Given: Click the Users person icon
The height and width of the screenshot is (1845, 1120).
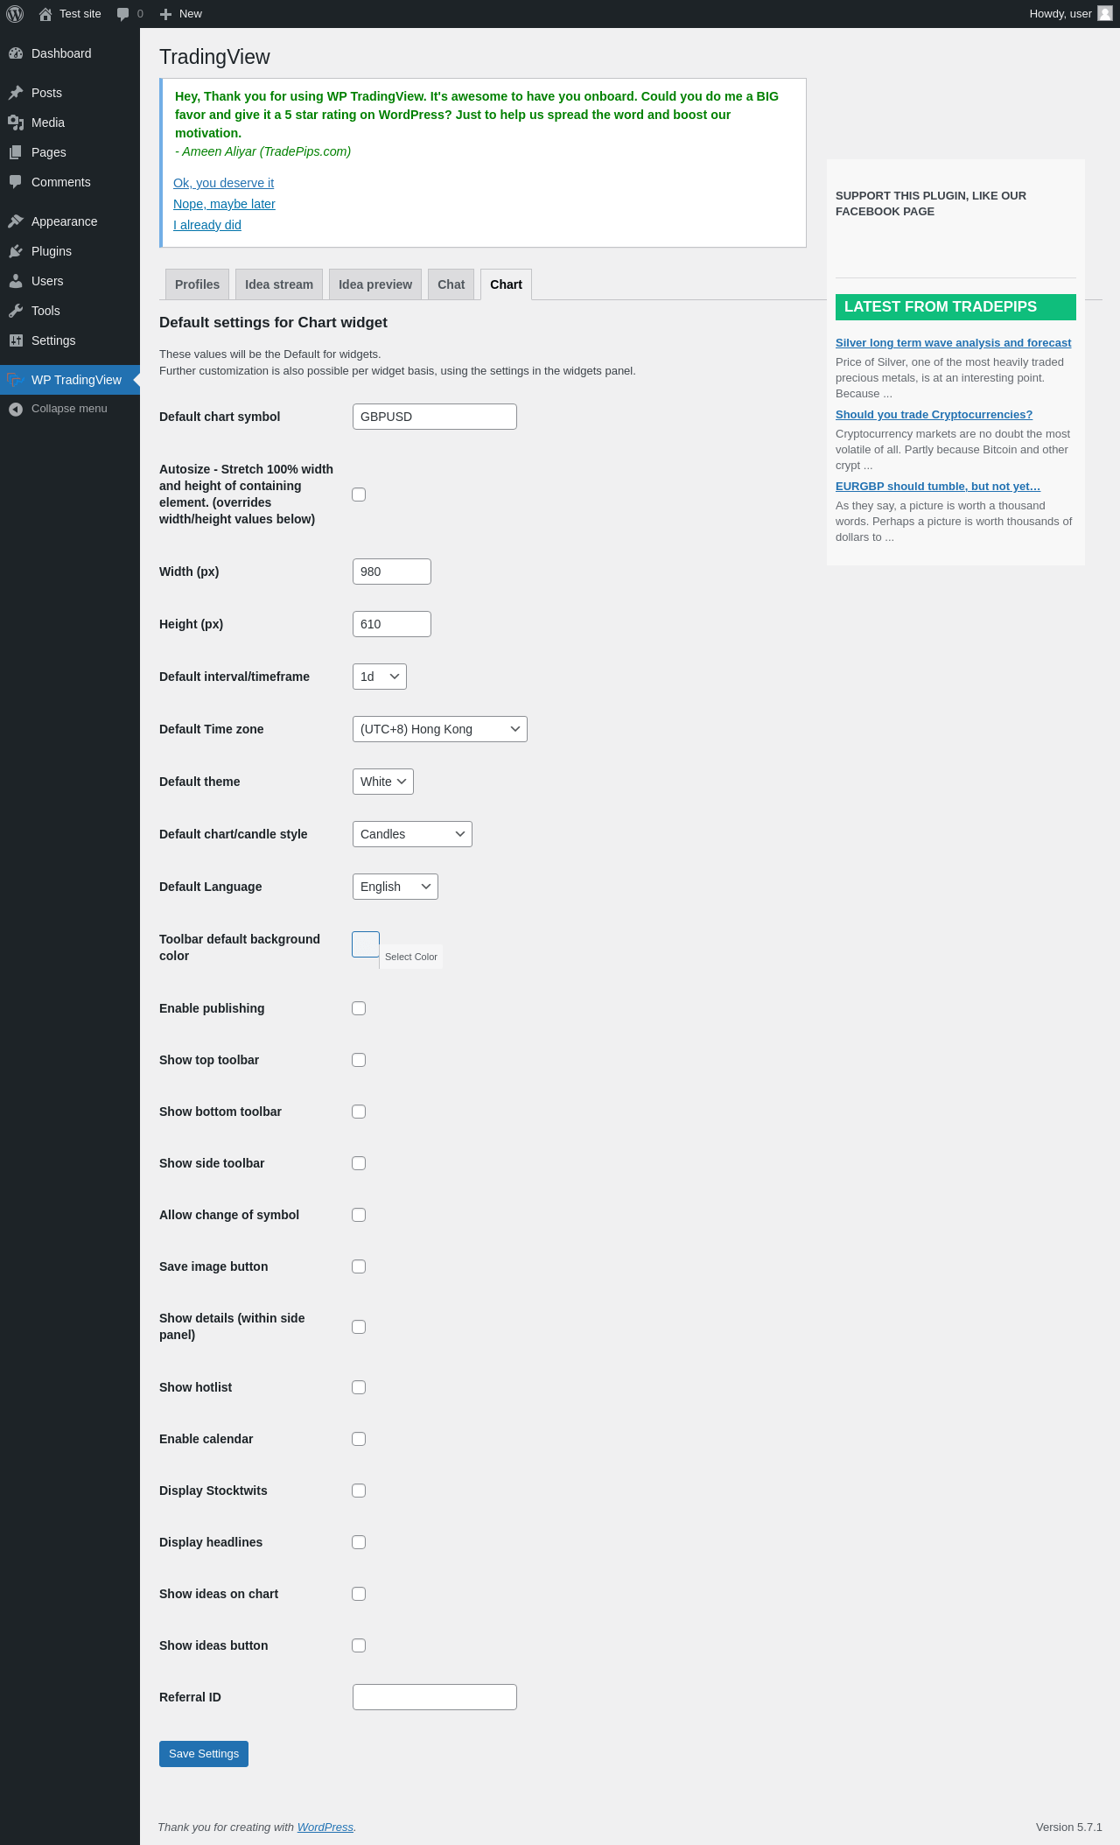Looking at the screenshot, I should (x=16, y=281).
